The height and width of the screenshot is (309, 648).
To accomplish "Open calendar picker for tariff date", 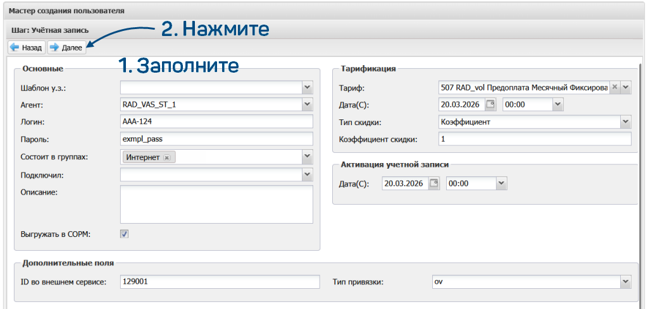I will pos(490,105).
